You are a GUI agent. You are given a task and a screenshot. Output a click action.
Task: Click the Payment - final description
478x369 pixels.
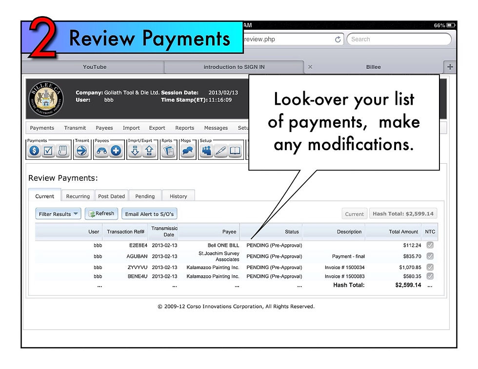tap(348, 256)
